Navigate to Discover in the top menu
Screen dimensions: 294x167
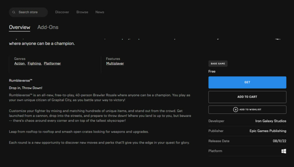62,12
